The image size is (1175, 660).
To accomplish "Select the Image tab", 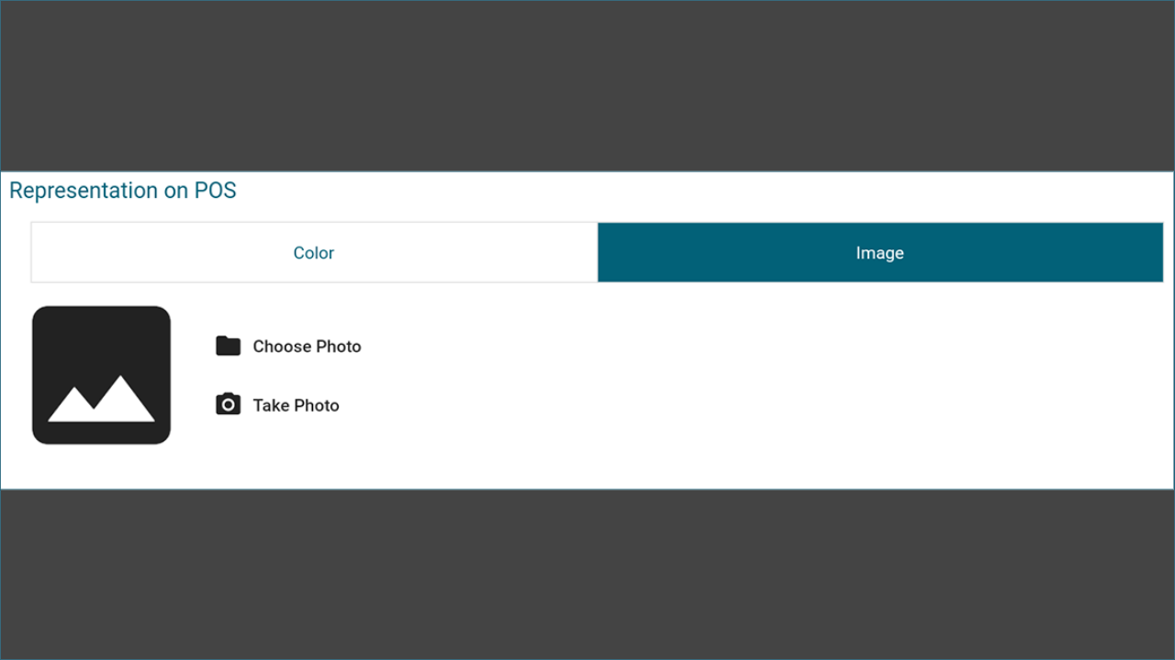I will click(880, 252).
